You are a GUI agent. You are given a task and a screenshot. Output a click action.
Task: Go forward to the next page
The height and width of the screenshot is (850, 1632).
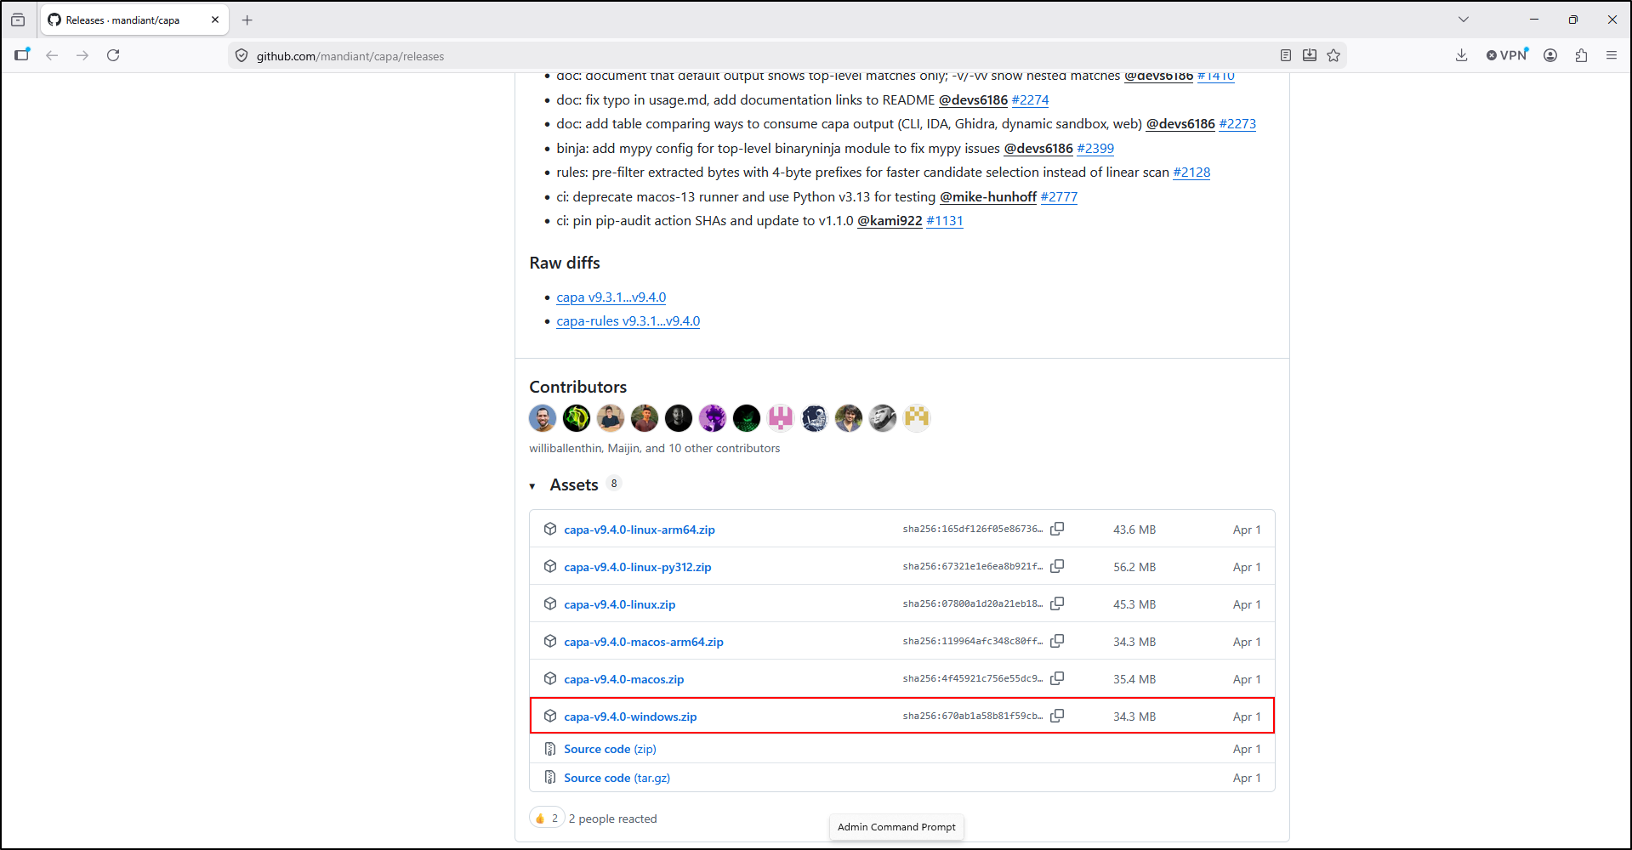click(82, 55)
